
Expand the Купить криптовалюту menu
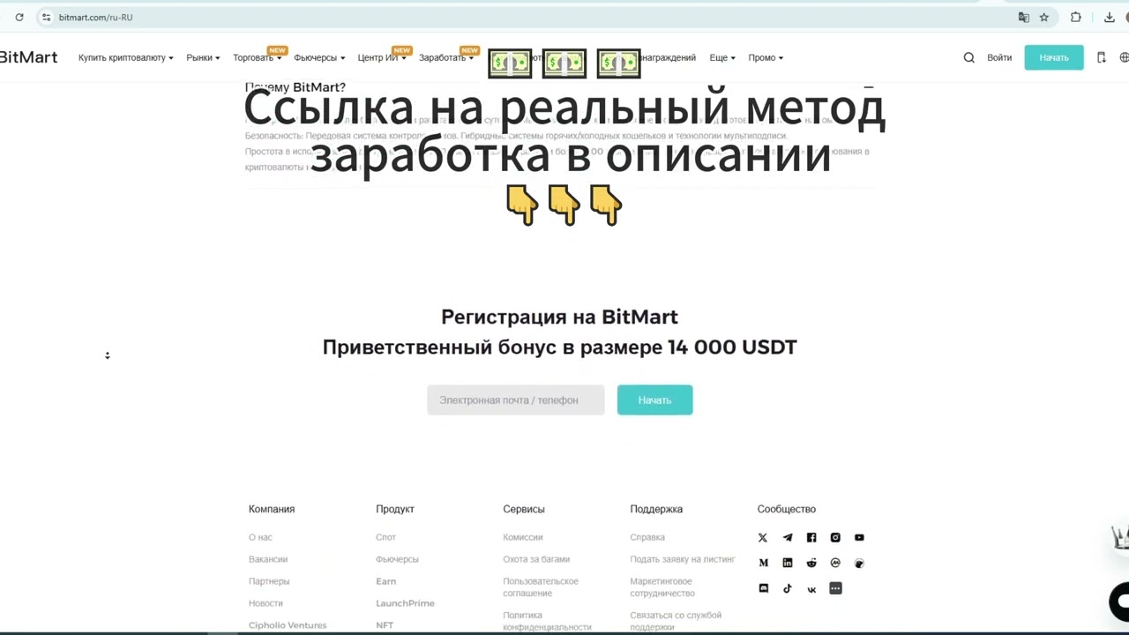pyautogui.click(x=126, y=57)
